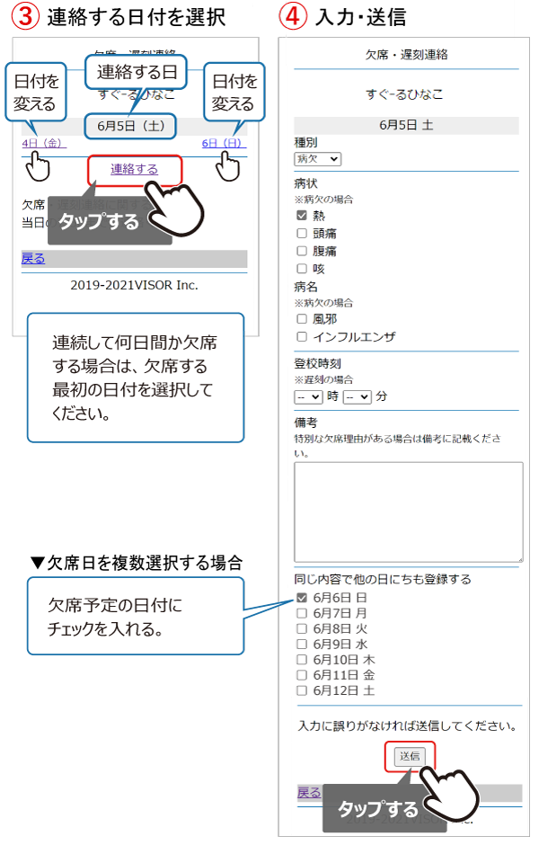Open the minute (分) dropdown
The width and height of the screenshot is (539, 854).
coord(358,397)
